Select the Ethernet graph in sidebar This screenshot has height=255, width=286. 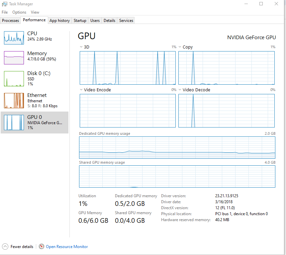click(14, 100)
